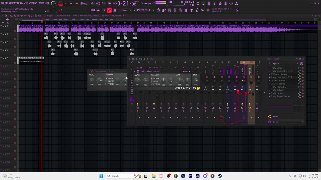The image size is (321, 180).
Task: Open the undo history icon
Action: pos(198,3)
